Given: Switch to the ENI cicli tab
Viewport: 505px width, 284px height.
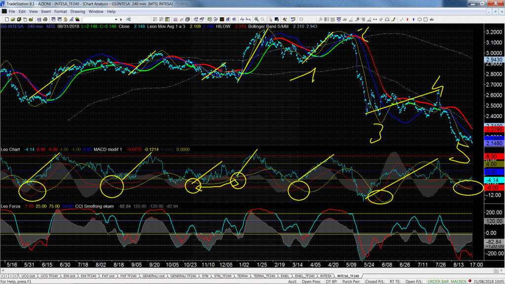Looking at the screenshot, I should tap(69, 276).
